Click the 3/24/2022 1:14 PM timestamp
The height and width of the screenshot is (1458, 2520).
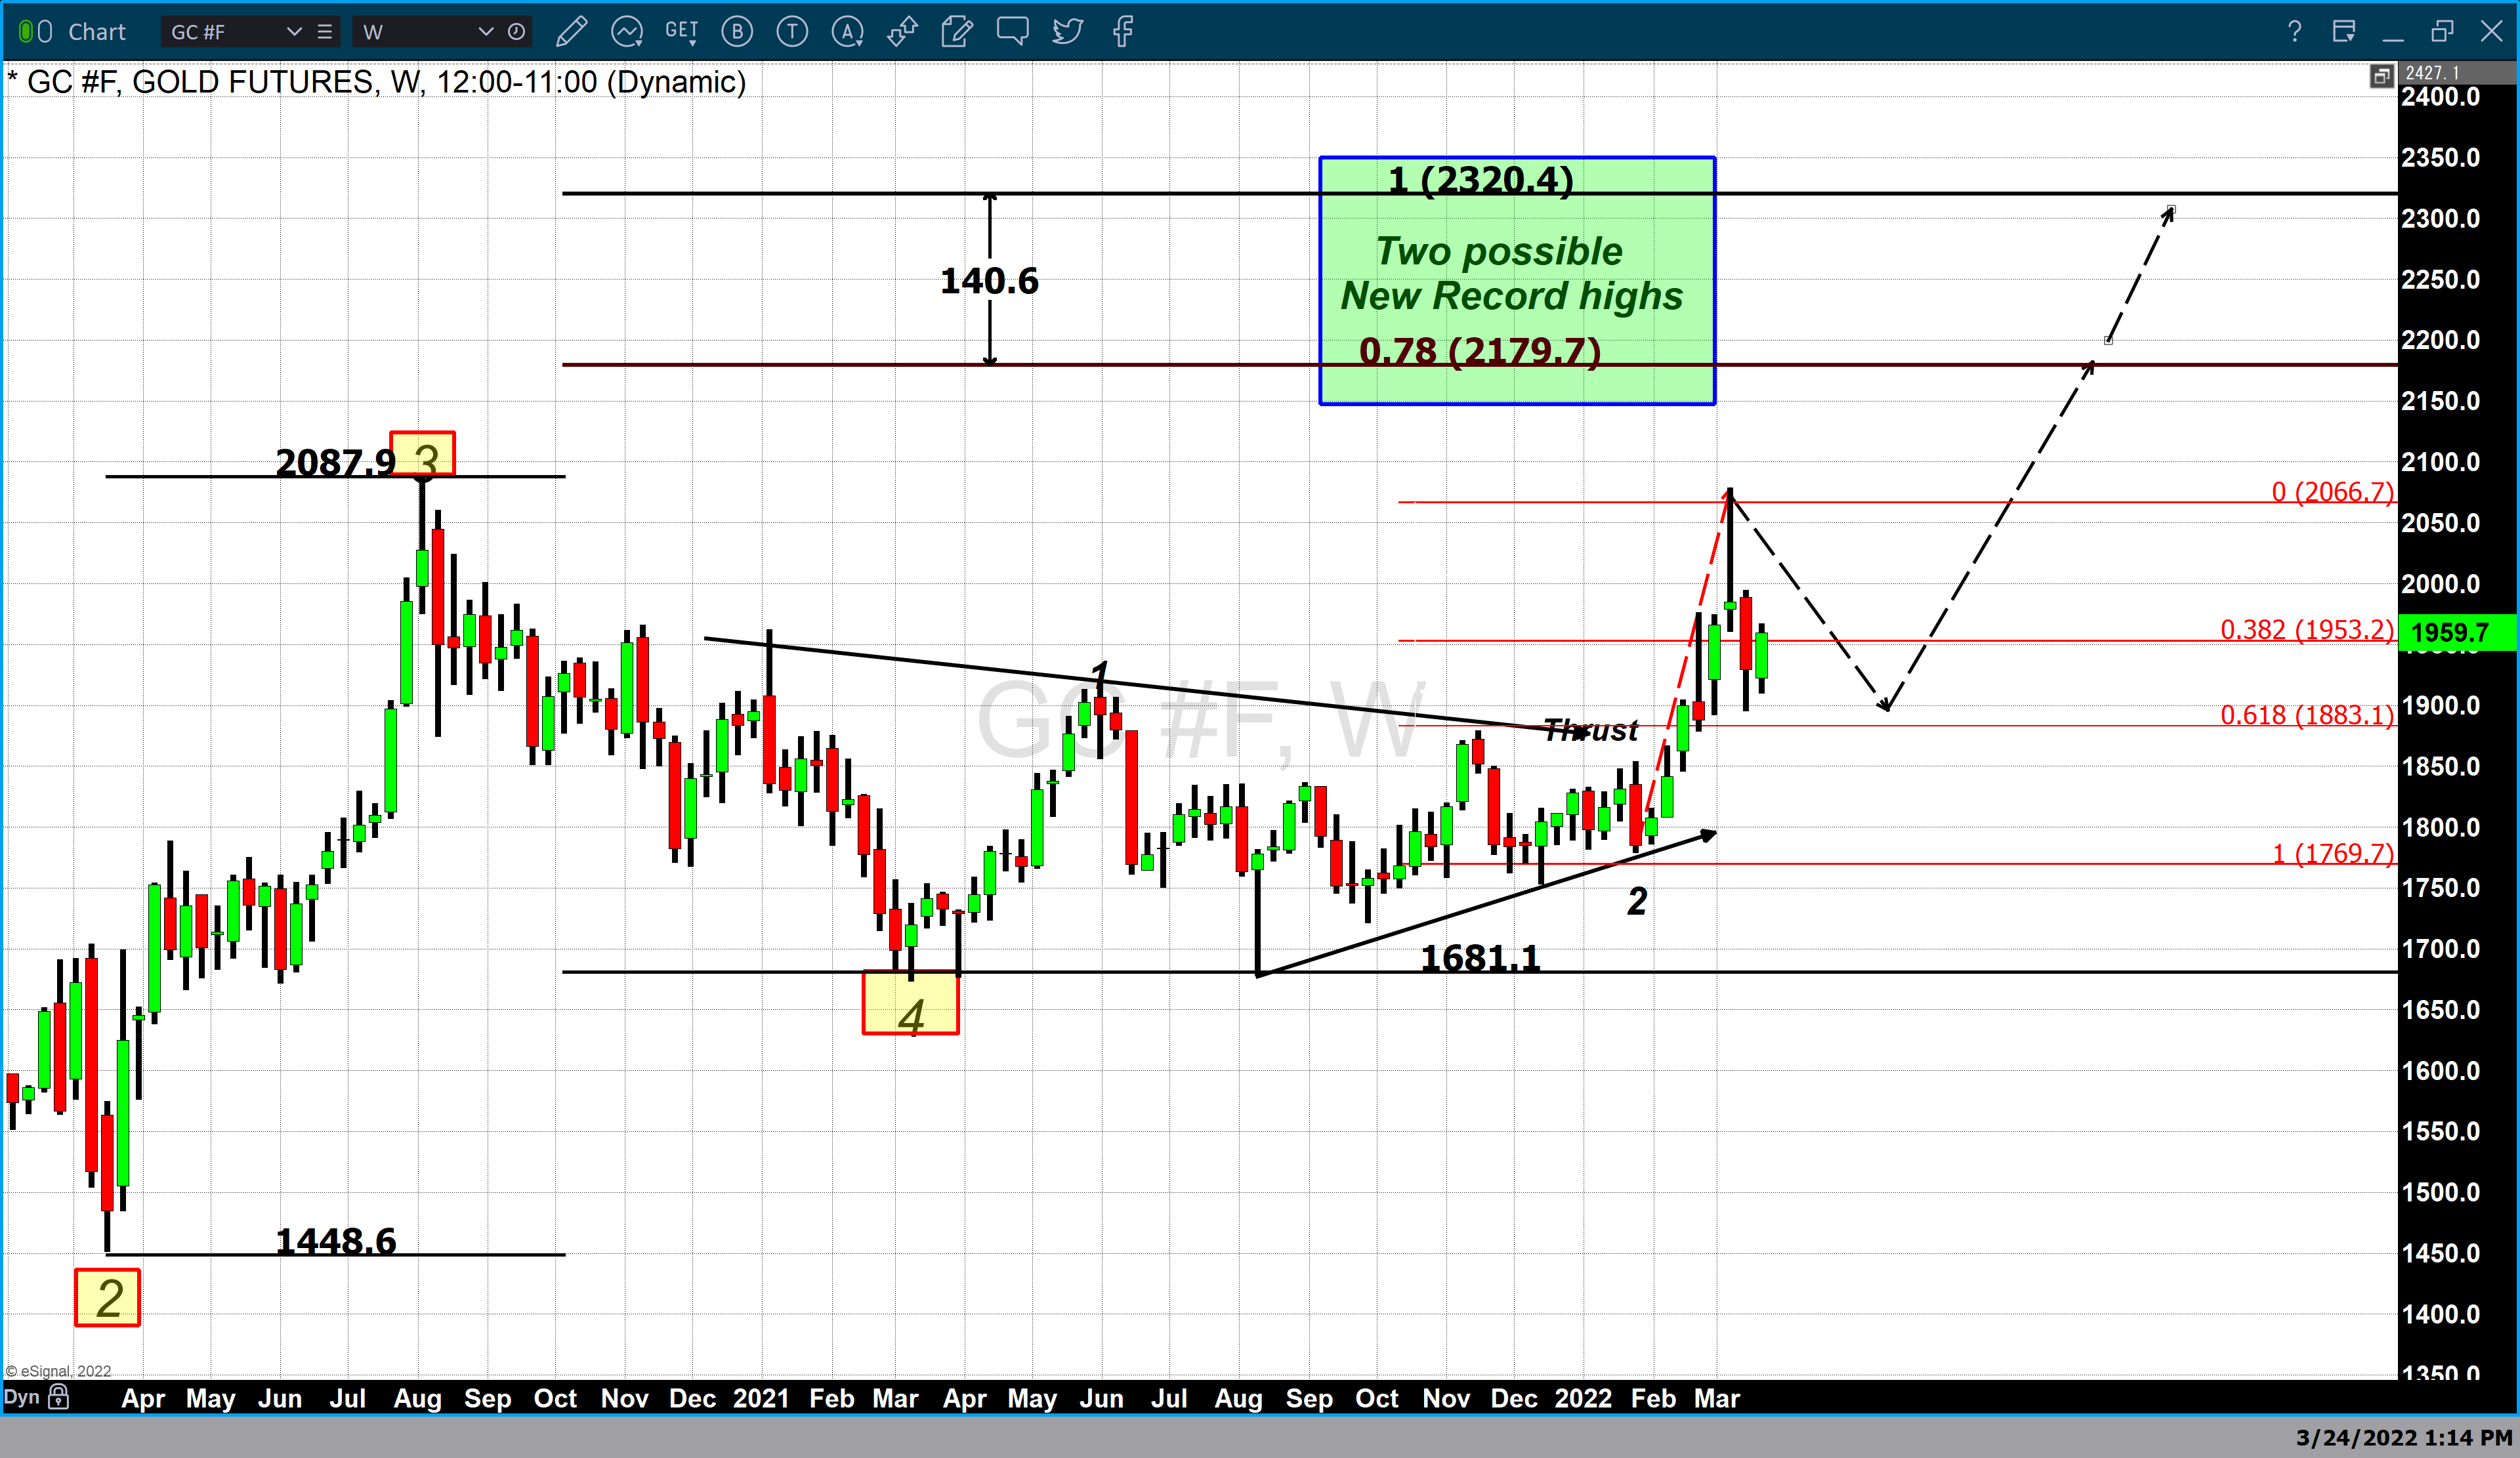coord(2403,1438)
